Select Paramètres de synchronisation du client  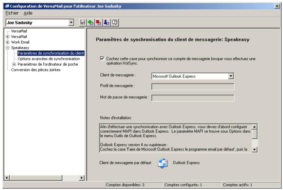(x=51, y=53)
